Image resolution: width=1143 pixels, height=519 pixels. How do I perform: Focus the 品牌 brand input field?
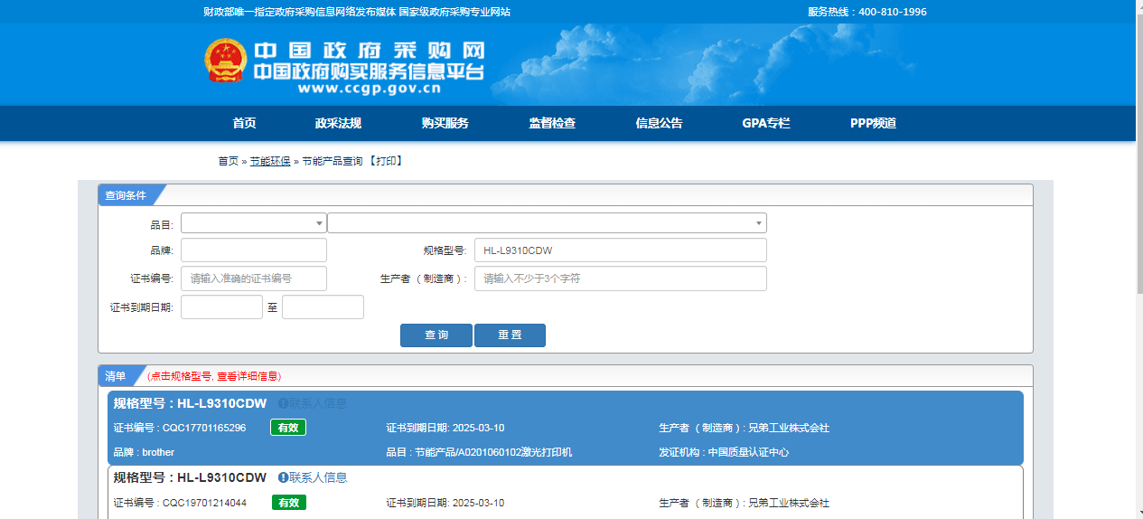pyautogui.click(x=254, y=250)
